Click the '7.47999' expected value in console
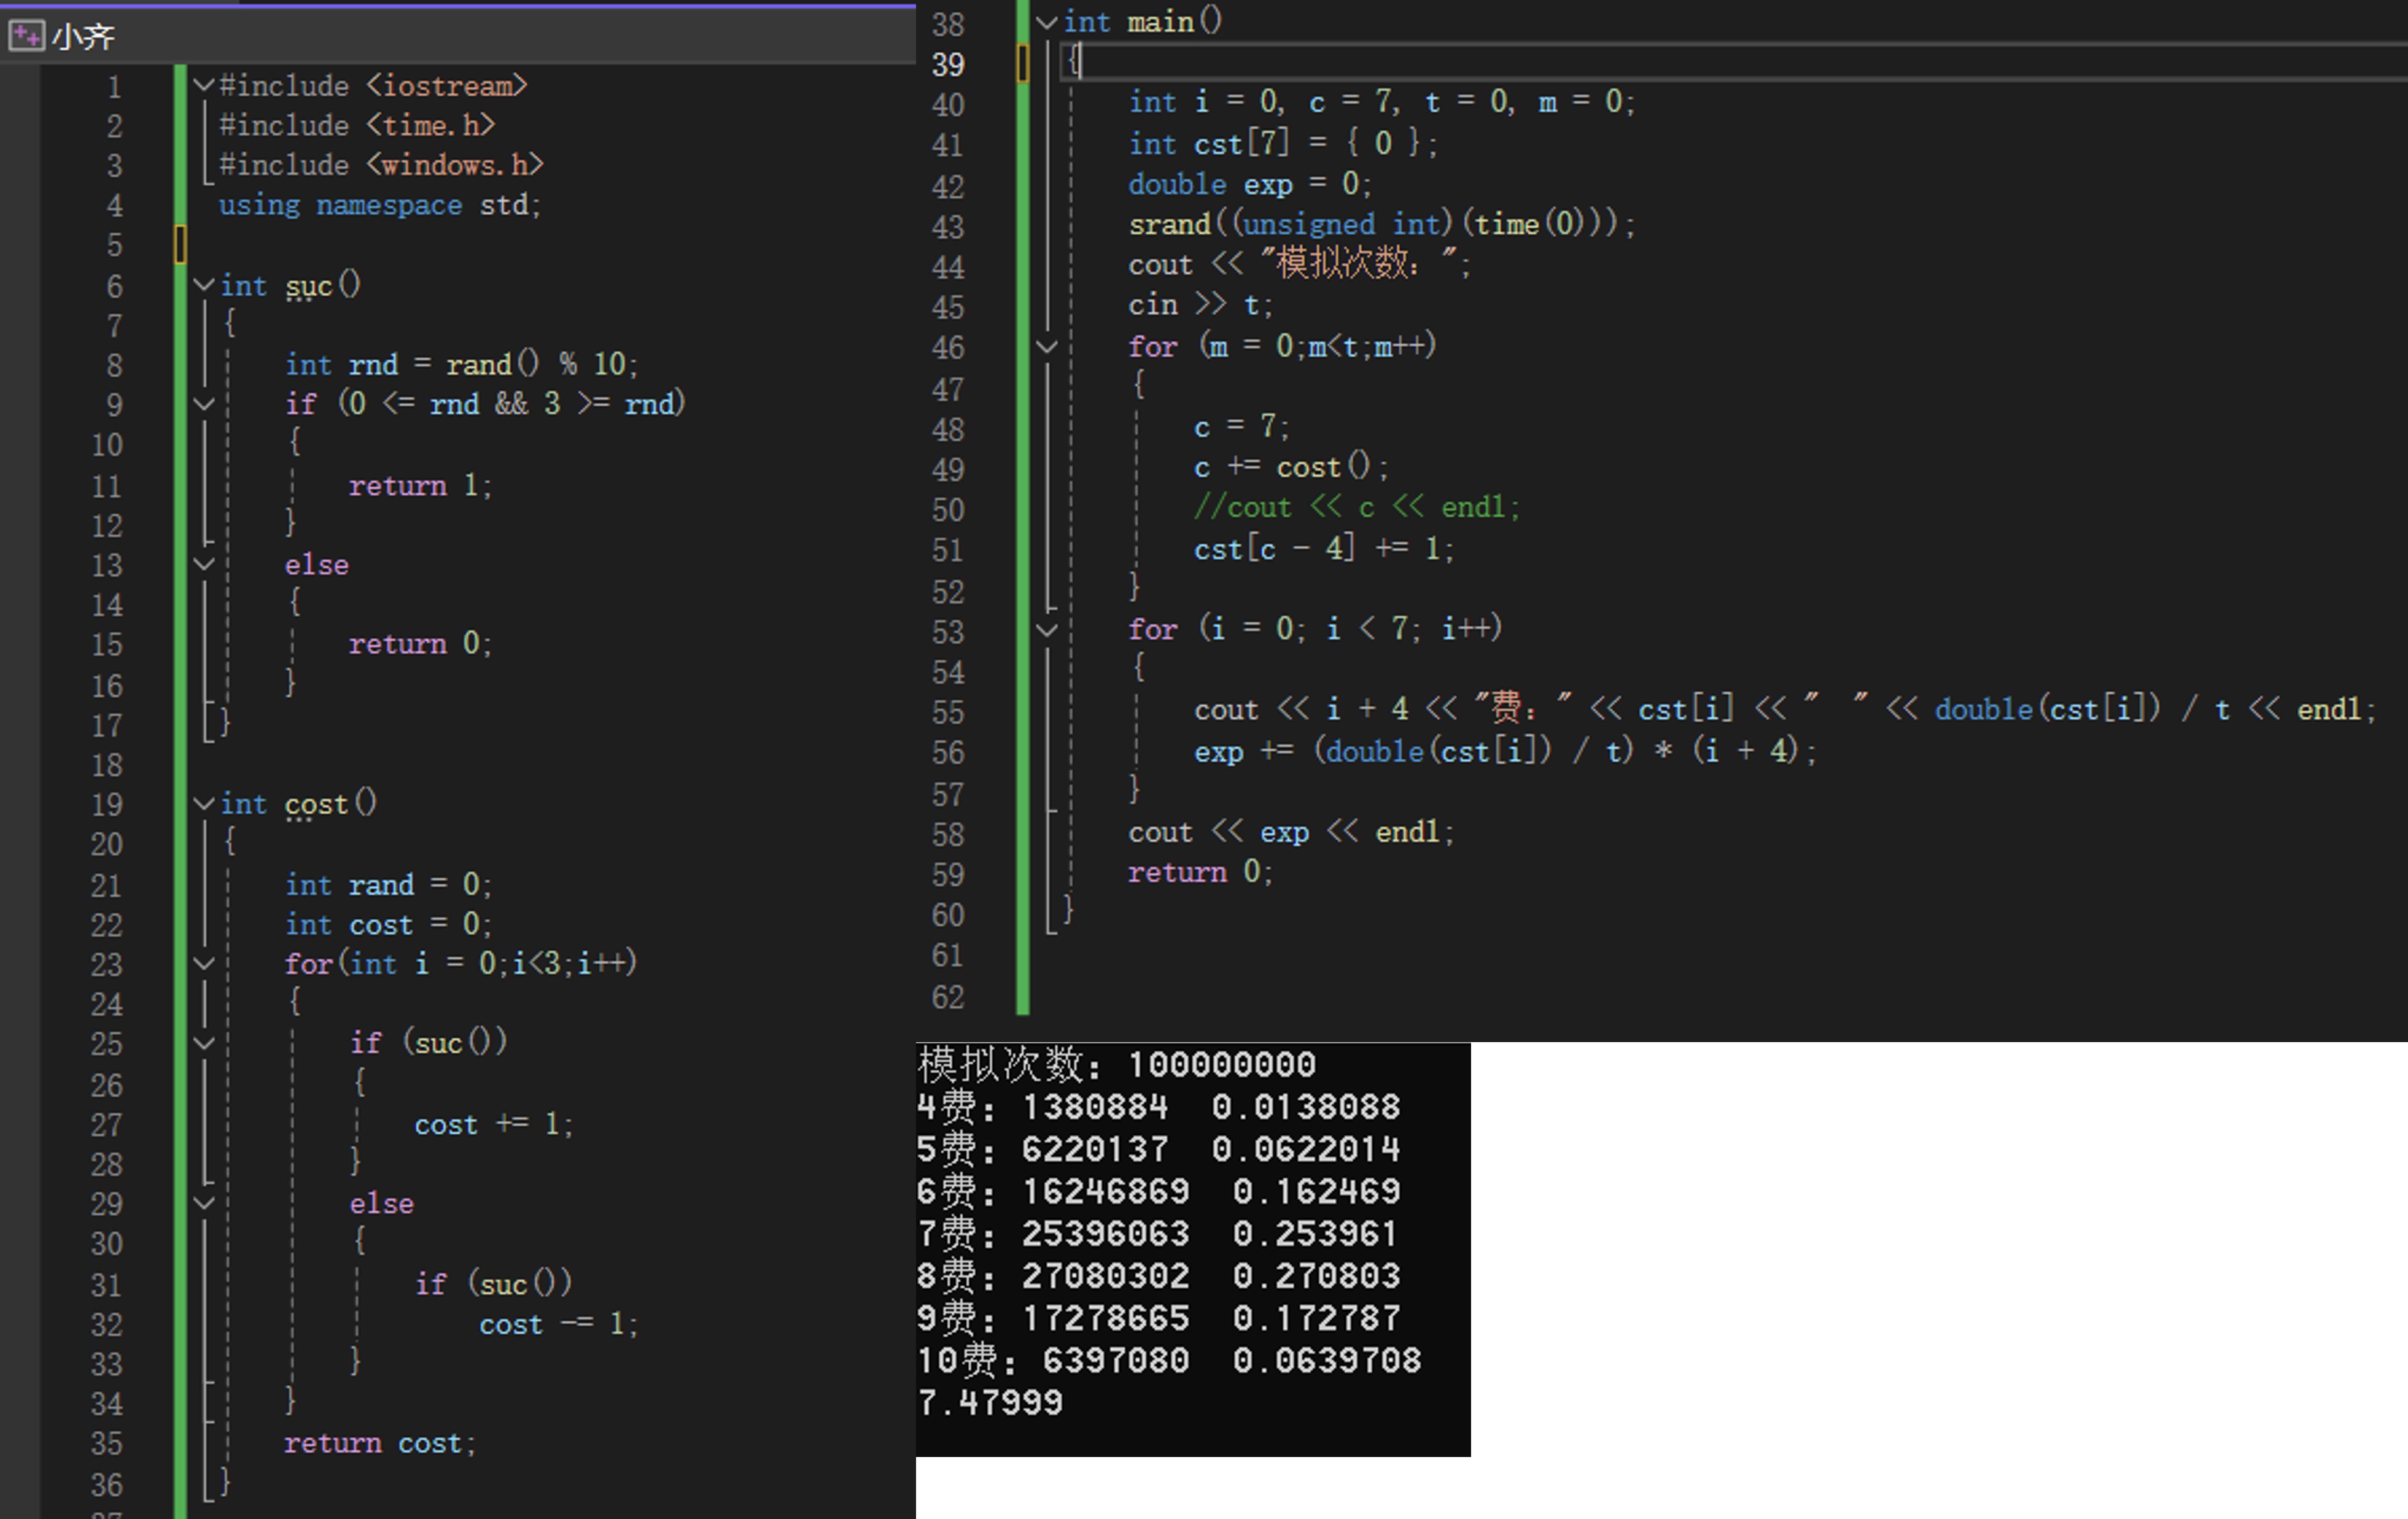 990,1403
